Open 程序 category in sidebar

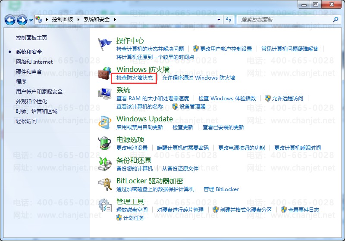21,82
